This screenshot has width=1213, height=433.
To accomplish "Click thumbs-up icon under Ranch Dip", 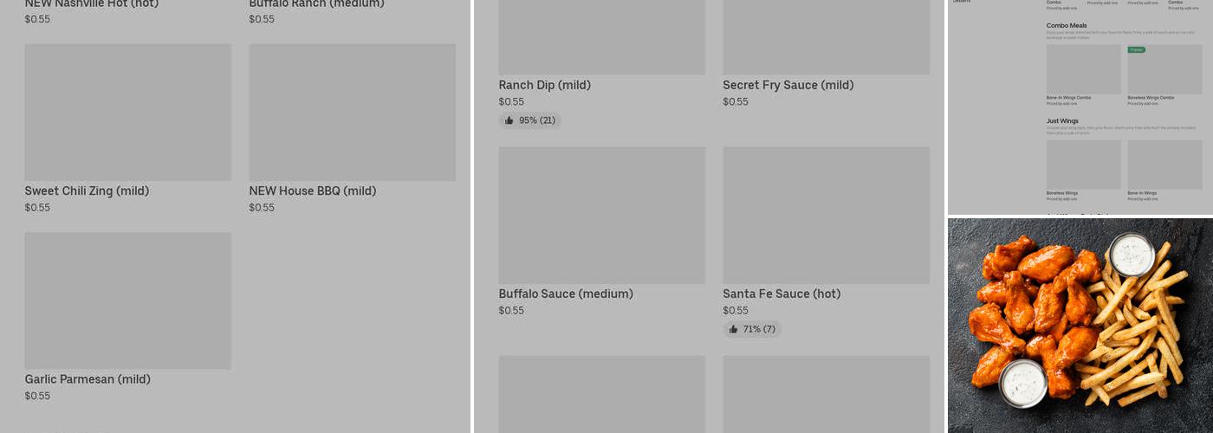I will (509, 120).
